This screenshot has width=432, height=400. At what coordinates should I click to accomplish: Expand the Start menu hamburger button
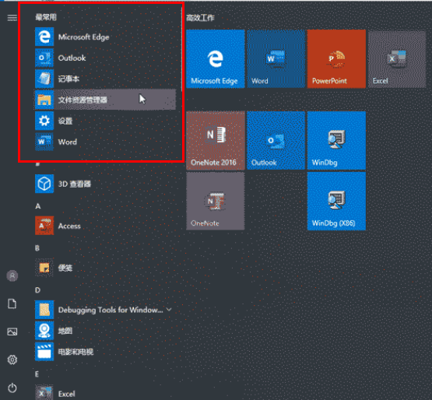click(12, 18)
